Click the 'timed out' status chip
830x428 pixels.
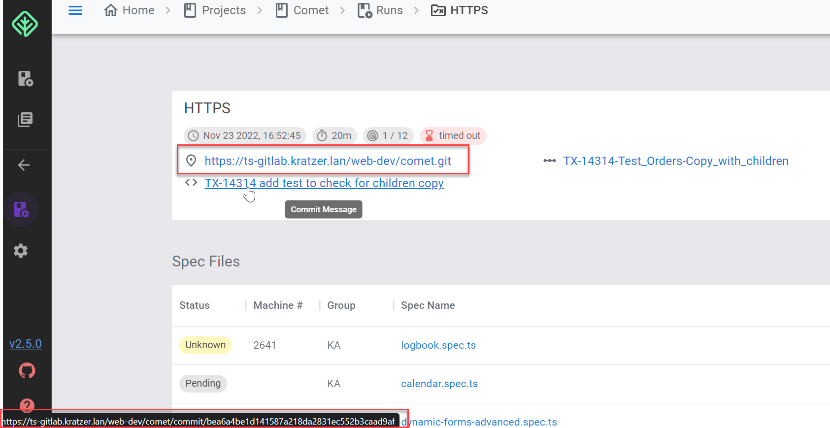point(453,135)
